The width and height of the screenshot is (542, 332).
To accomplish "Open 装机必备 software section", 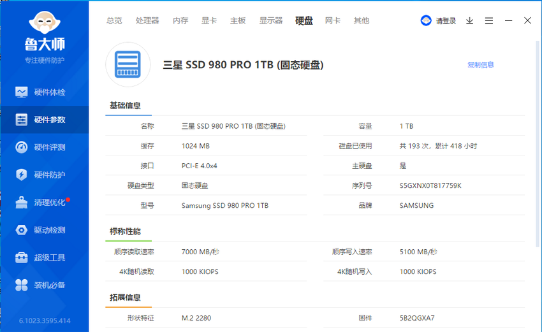I will (44, 285).
